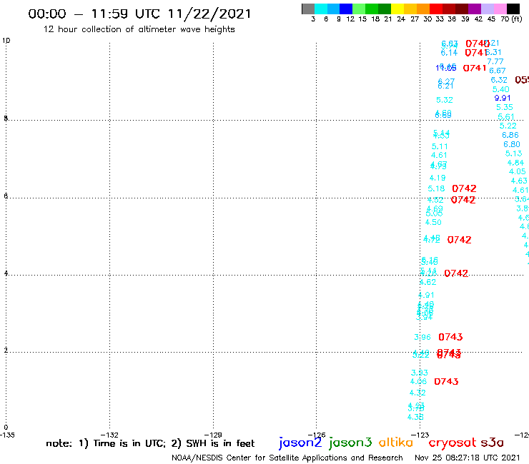Image resolution: width=529 pixels, height=464 pixels.
Task: Click the timestamp 'Nov 25 08:27:18 UTC 2021'
Action: pos(468,458)
